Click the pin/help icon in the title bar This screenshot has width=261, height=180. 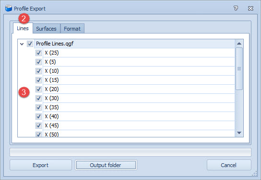(x=236, y=8)
